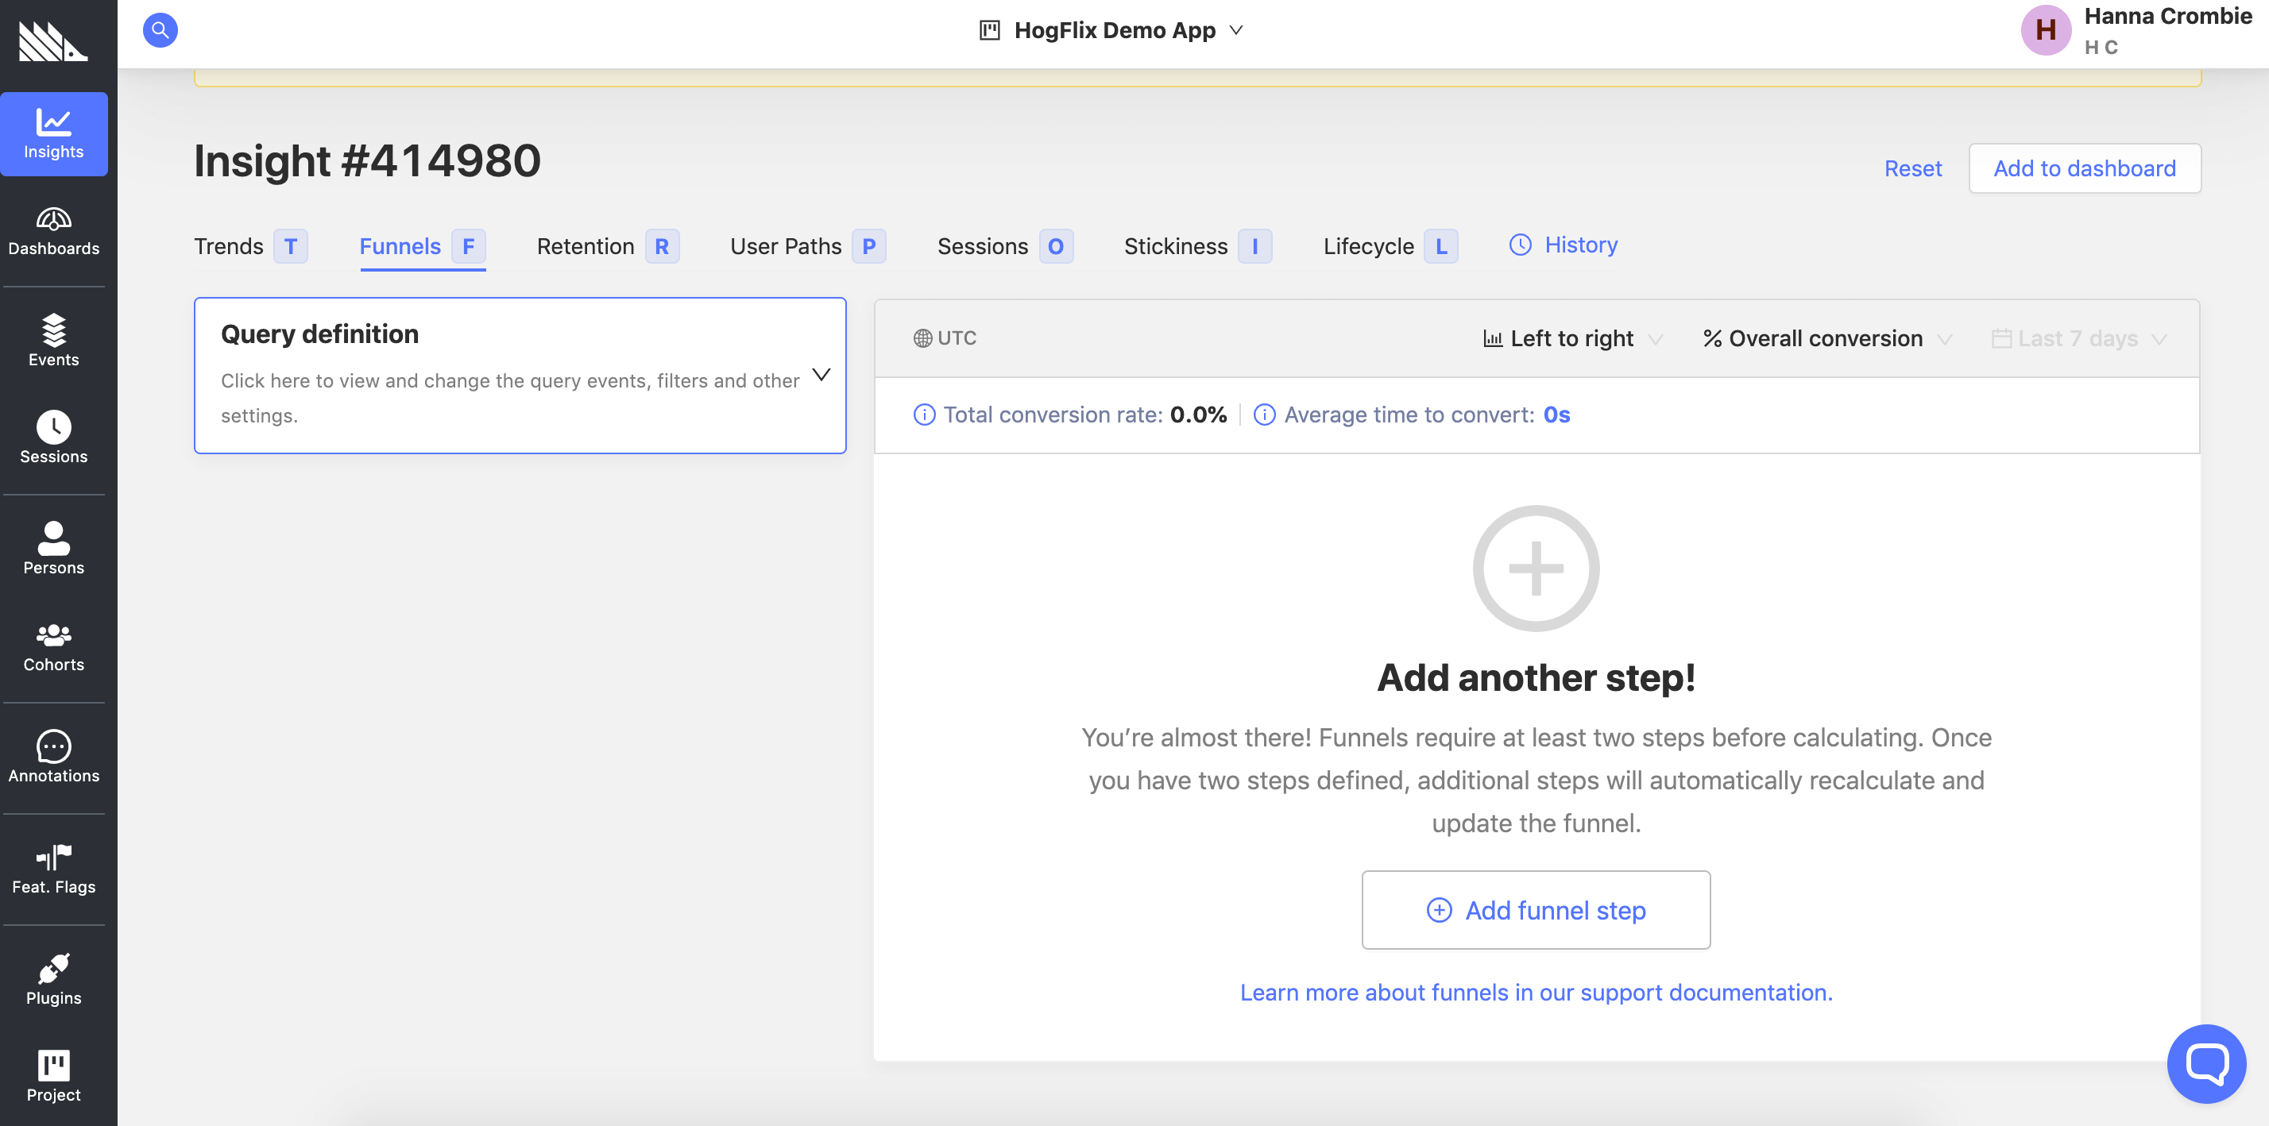Open Overall conversion dropdown
This screenshot has width=2269, height=1126.
click(1826, 339)
